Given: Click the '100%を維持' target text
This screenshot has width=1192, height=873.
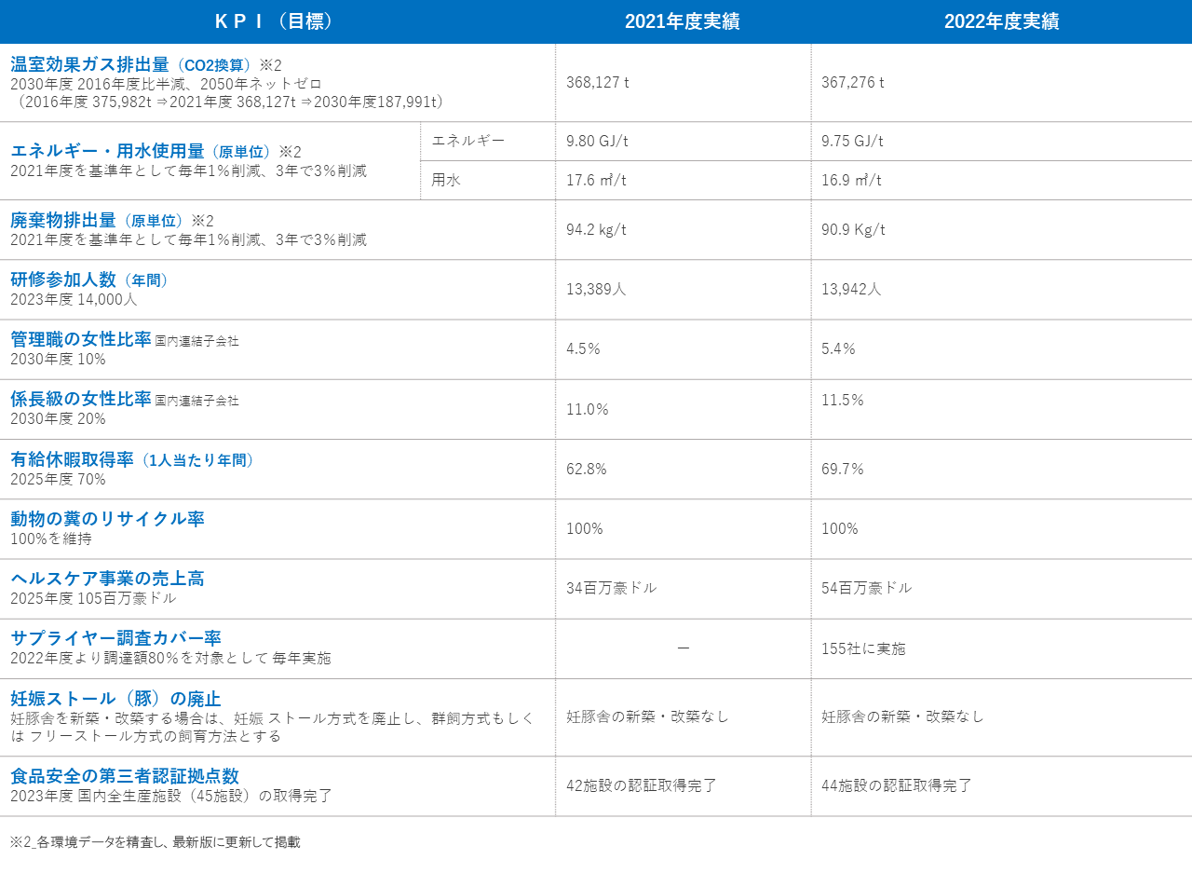Looking at the screenshot, I should tap(51, 539).
